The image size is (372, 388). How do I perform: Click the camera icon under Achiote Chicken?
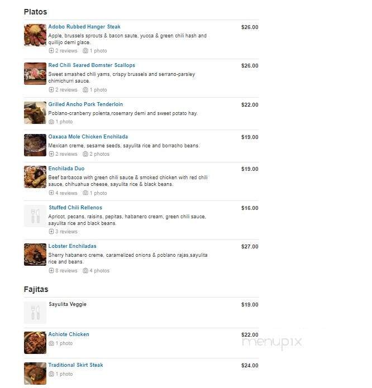pyautogui.click(x=51, y=343)
